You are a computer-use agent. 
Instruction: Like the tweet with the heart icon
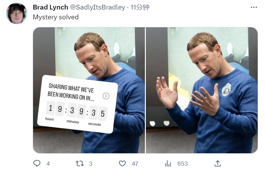click(122, 163)
